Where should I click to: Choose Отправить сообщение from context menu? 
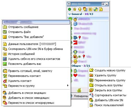tap(36, 27)
